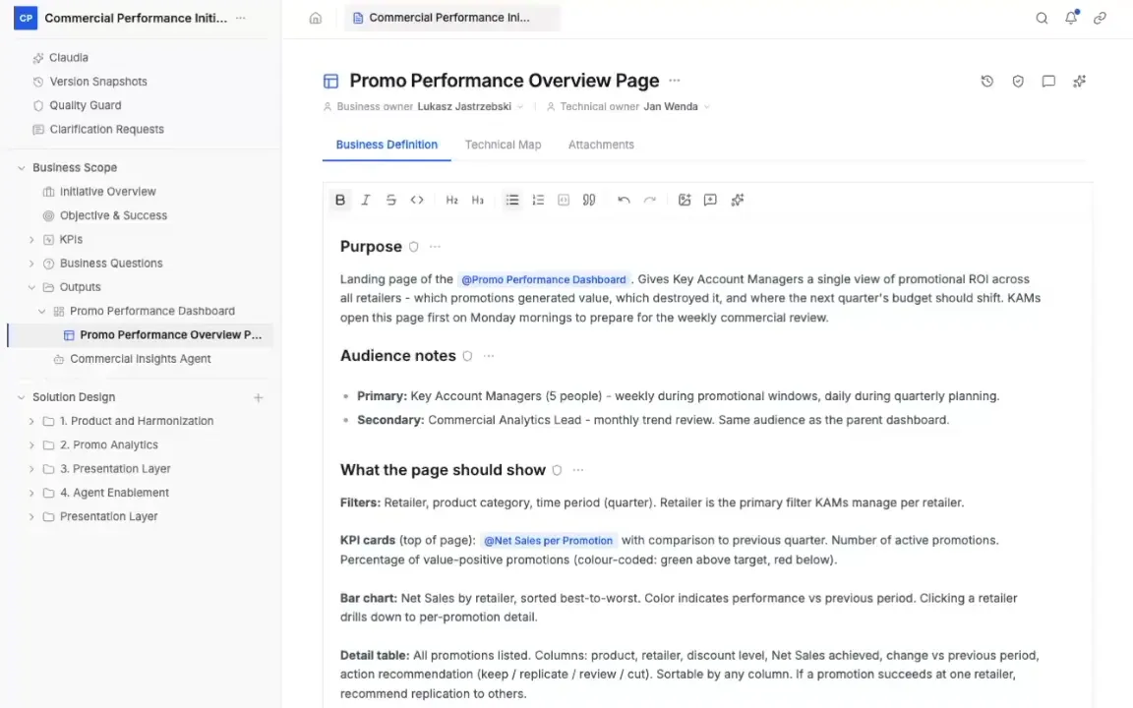Apply Heading 2 style

[451, 201]
